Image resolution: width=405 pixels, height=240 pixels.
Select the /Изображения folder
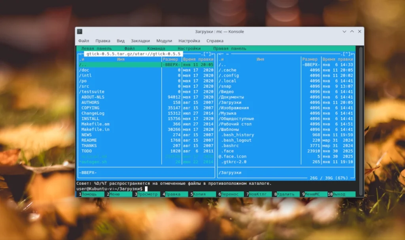(x=286, y=108)
